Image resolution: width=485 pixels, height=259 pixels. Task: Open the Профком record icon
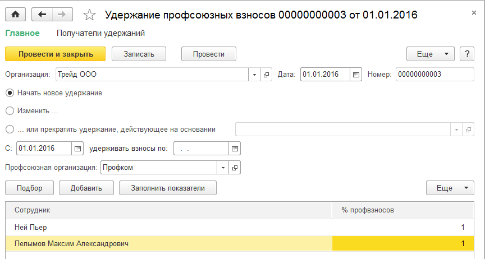(x=235, y=168)
